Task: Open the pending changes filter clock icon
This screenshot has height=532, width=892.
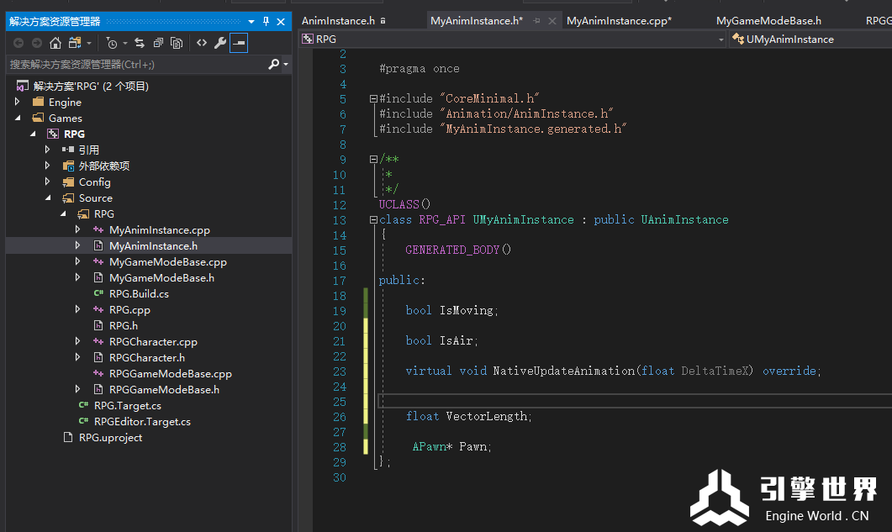Action: click(112, 43)
